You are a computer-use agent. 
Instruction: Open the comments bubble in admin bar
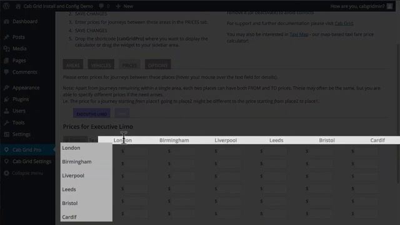(x=104, y=6)
